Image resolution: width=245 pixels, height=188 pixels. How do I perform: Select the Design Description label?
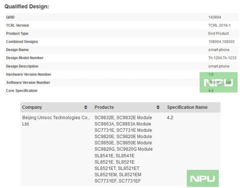[x=22, y=66]
